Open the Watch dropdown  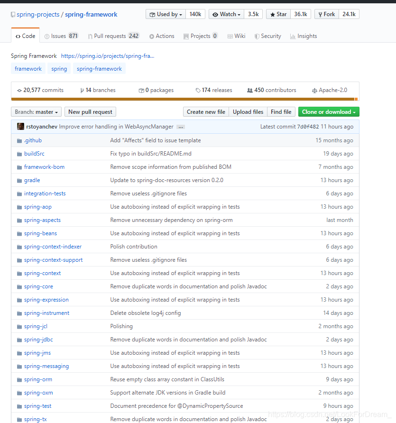pos(227,14)
